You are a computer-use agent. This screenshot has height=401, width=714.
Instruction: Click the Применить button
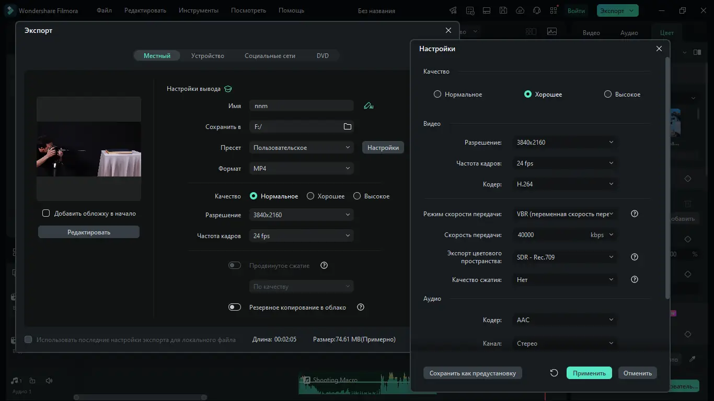[x=589, y=373]
